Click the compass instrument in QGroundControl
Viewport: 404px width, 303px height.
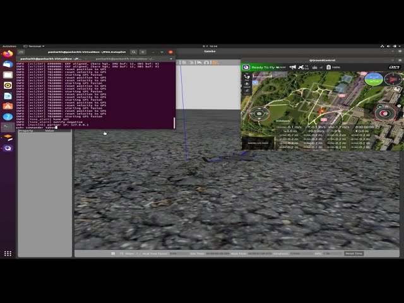[393, 79]
